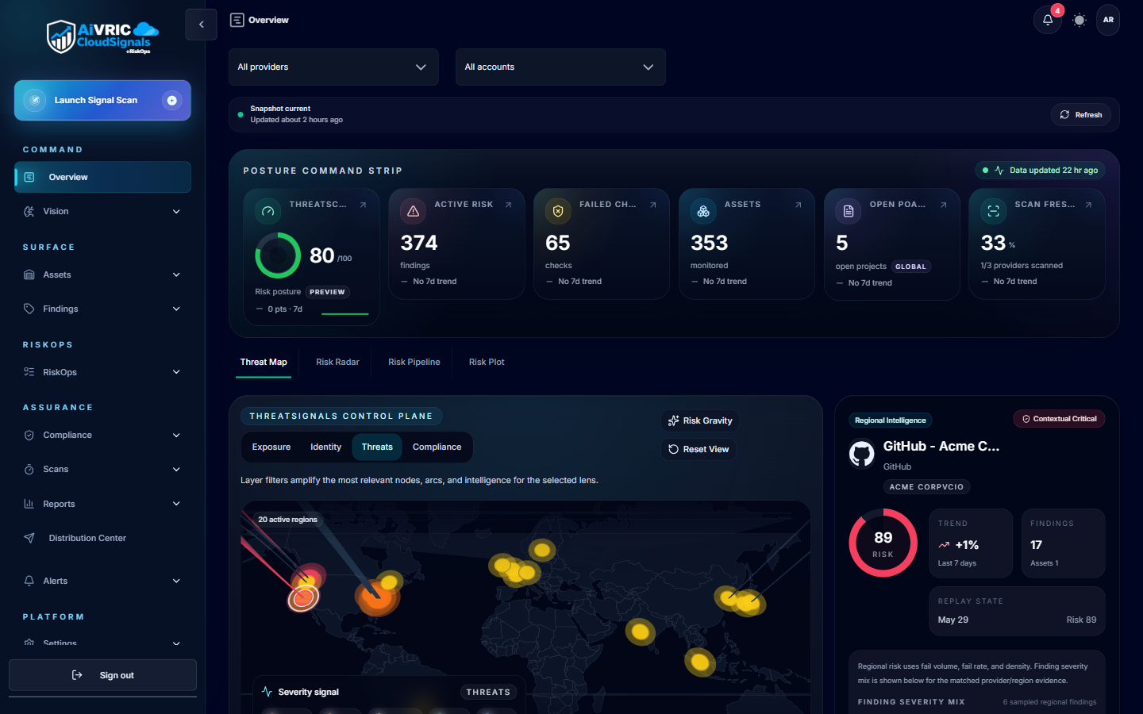Viewport: 1143px width, 714px height.
Task: Click the GitHub logo icon
Action: [862, 454]
